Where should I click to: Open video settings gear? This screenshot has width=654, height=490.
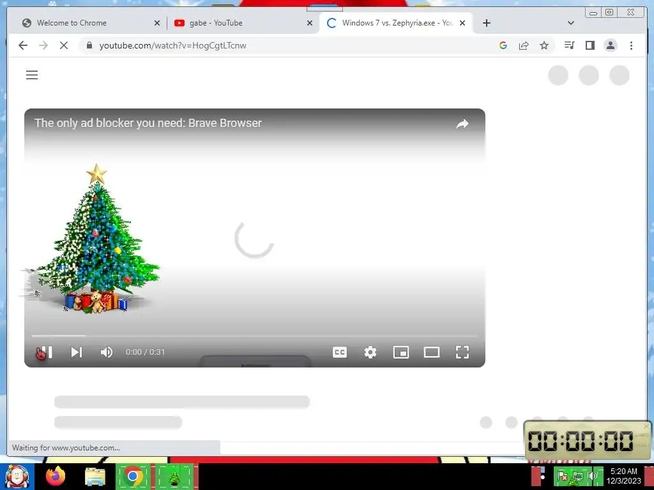point(370,352)
